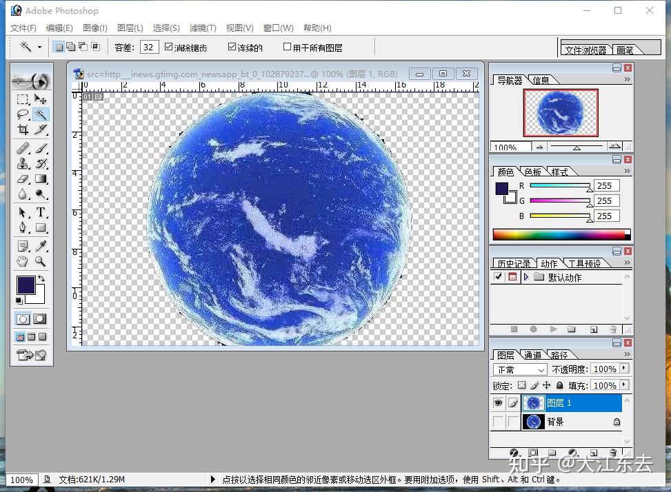Select the Rectangle shape tool
This screenshot has width=671, height=492.
tap(41, 227)
